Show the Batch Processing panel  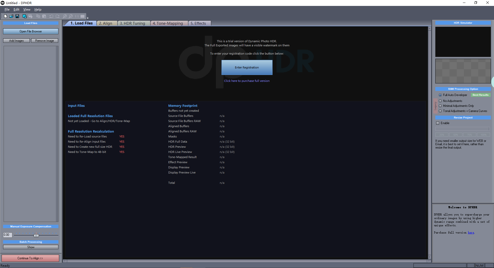[x=31, y=247]
